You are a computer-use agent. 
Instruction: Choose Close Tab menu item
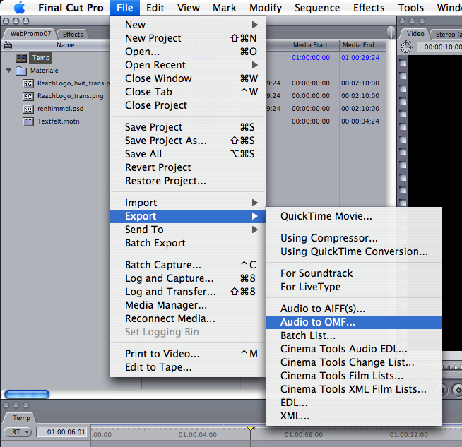coord(188,92)
